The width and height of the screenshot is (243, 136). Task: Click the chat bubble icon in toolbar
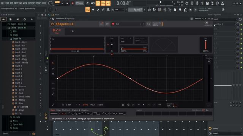coord(218,3)
